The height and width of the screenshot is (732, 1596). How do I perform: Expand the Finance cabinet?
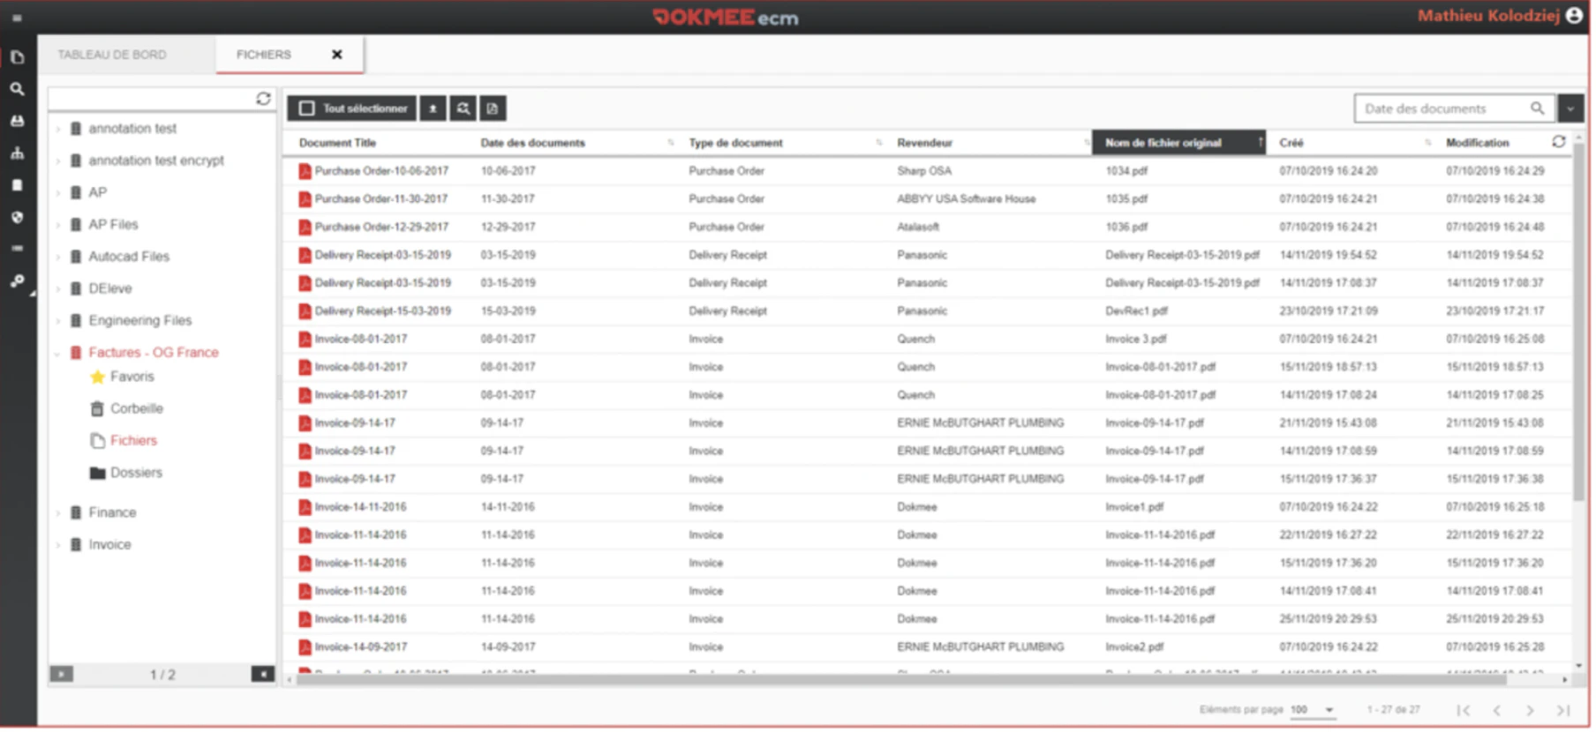(58, 513)
